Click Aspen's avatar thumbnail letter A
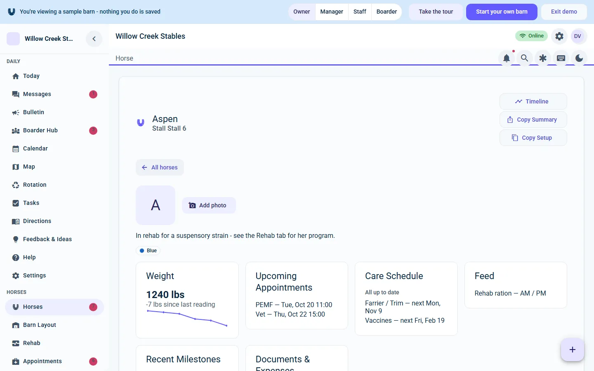Viewport: 594px width, 371px height. click(x=156, y=205)
